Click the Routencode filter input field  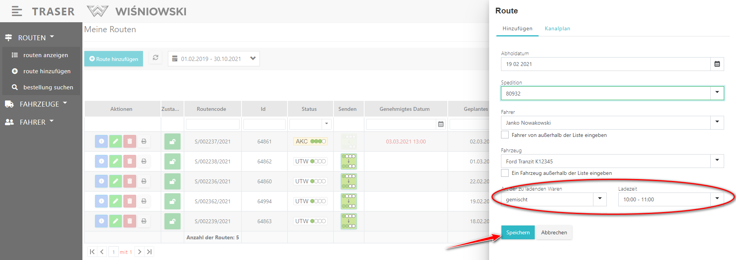(x=212, y=124)
